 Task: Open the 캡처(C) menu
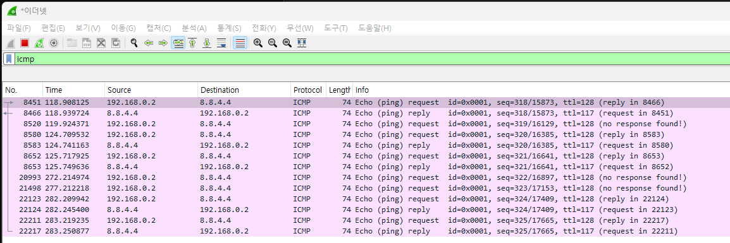point(158,28)
